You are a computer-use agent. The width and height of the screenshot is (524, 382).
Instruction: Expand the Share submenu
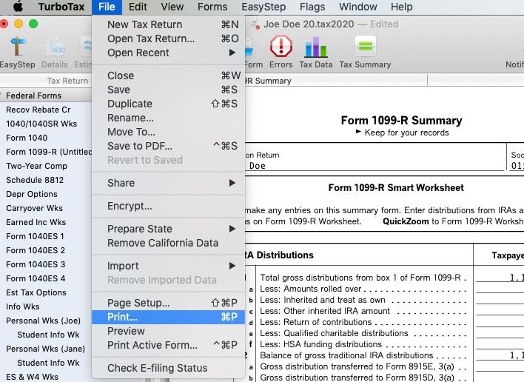pyautogui.click(x=169, y=183)
